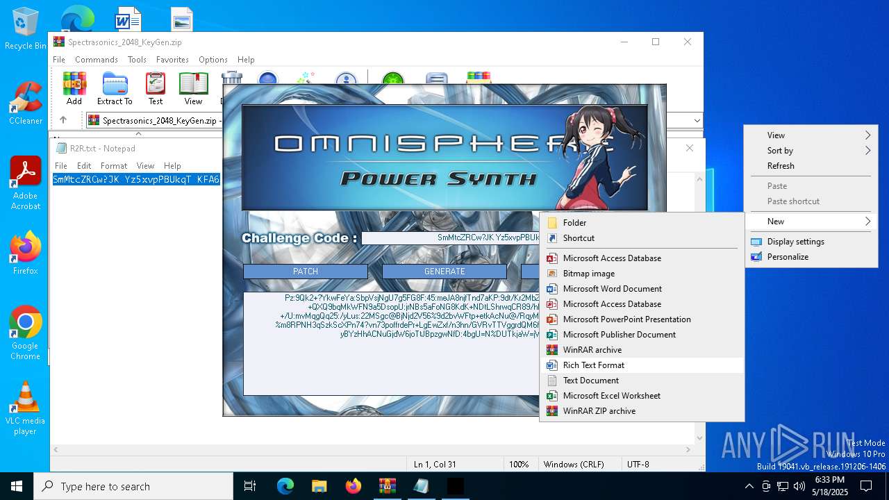Open Personalize from context menu
Screen dimensions: 889x500
(x=811, y=257)
